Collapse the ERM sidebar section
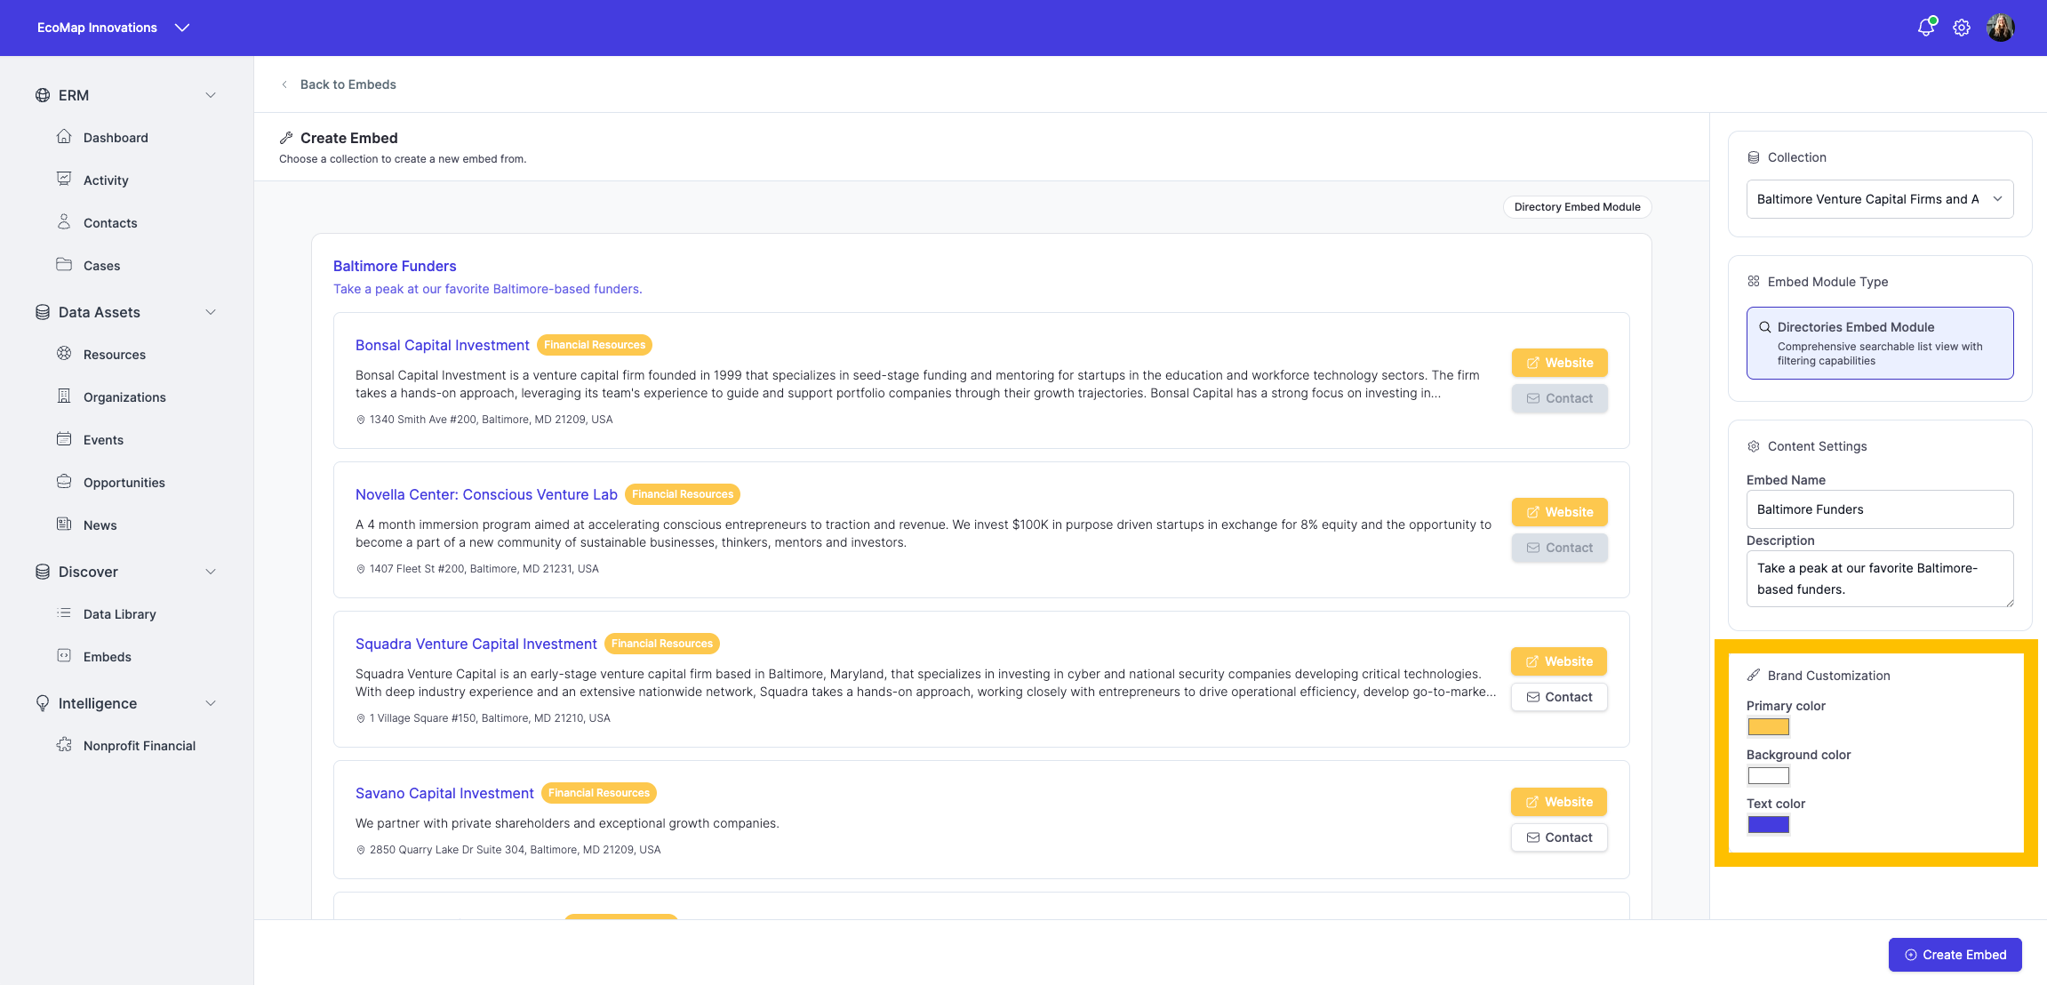The width and height of the screenshot is (2047, 985). [211, 95]
